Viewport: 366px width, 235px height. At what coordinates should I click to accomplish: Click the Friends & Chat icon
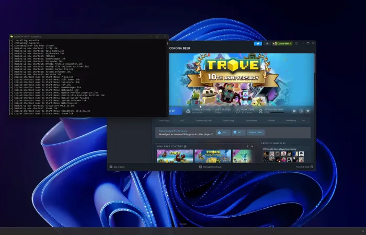[312, 167]
